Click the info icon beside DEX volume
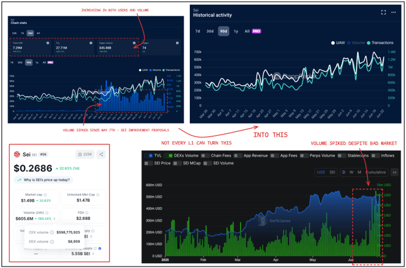Viewport: 406px width, 268px height. coord(52,242)
